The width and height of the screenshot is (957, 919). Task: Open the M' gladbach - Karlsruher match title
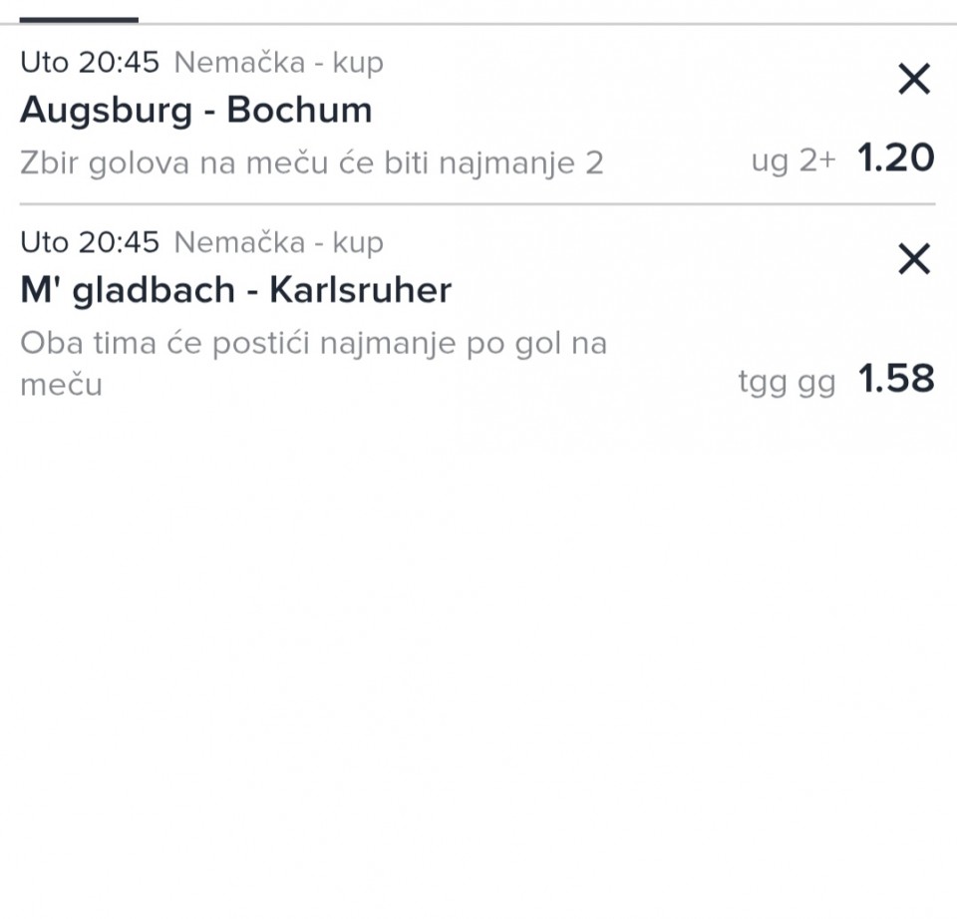point(235,290)
